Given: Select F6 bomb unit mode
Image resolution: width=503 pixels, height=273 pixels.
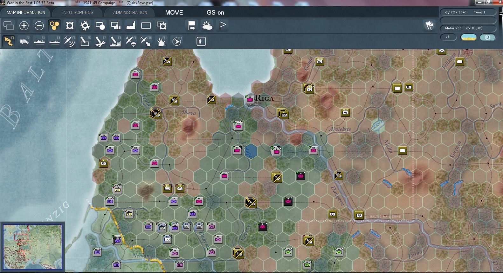Looking at the screenshot, I should (85, 41).
